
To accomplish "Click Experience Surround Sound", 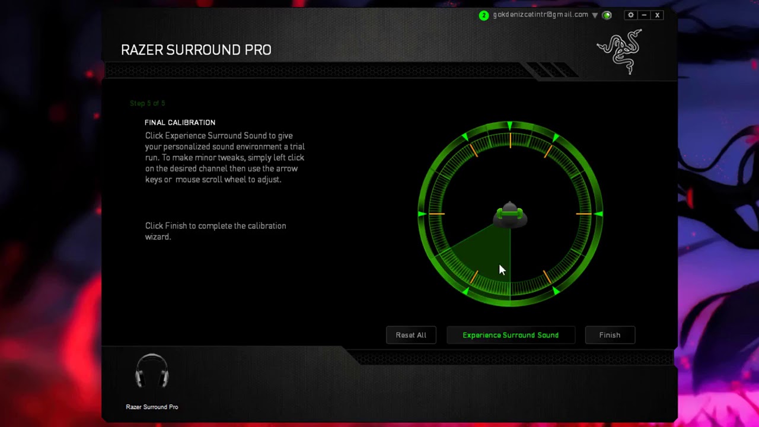I will (511, 335).
